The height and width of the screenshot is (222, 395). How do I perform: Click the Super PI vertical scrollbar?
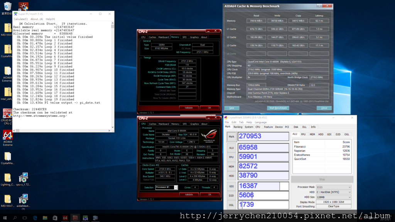click(112, 76)
